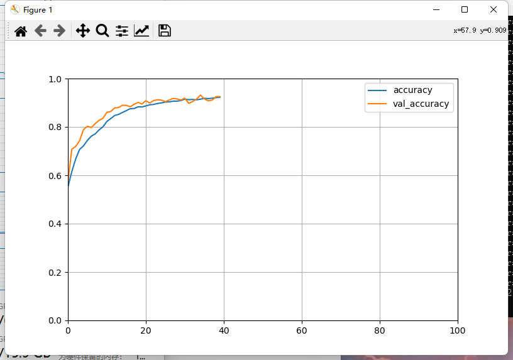Viewport: 513px width, 360px height.
Task: Activate the Pan axes tool
Action: coord(83,31)
